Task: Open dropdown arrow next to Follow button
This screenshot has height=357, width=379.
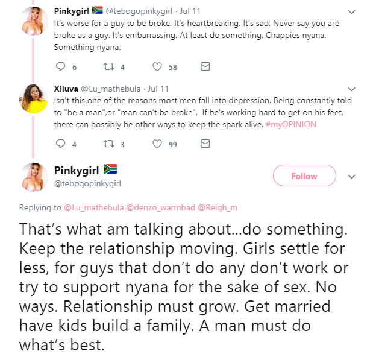Action: coord(352,177)
